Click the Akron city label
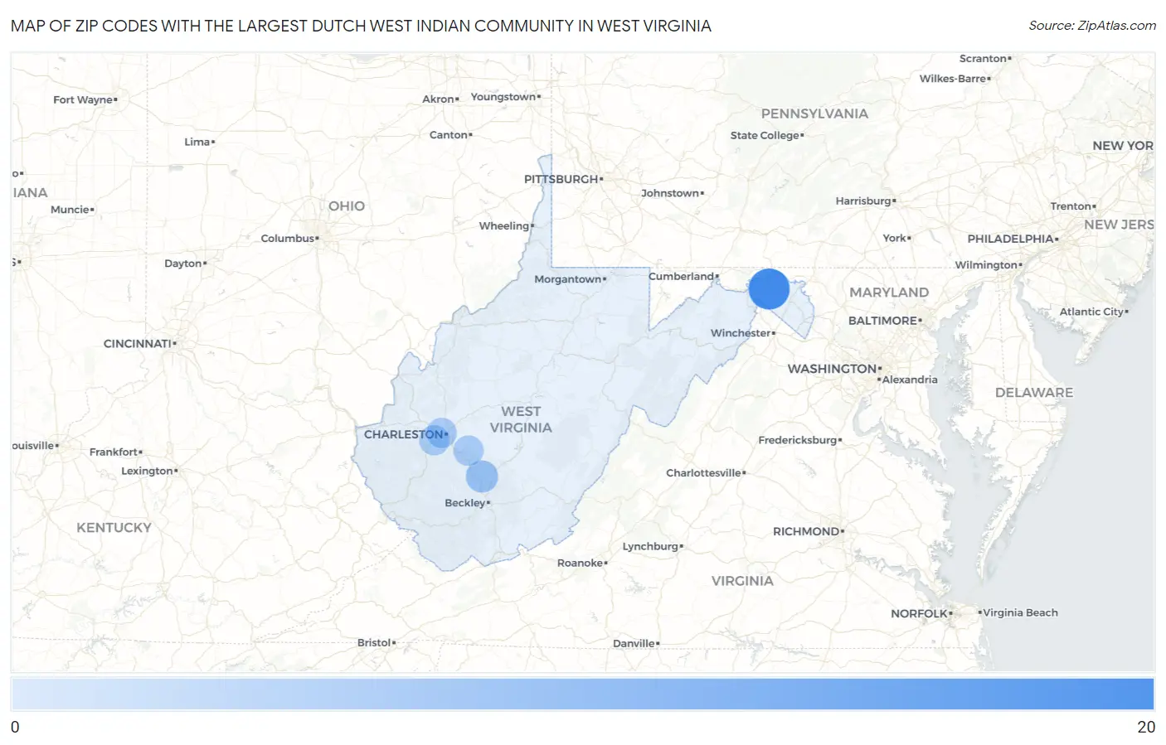 click(x=438, y=99)
